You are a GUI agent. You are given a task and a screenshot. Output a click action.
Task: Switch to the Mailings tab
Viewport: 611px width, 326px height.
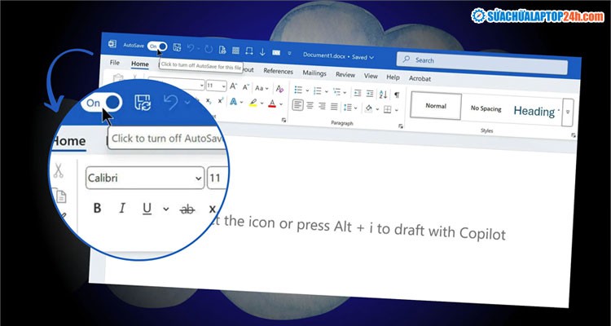click(314, 73)
